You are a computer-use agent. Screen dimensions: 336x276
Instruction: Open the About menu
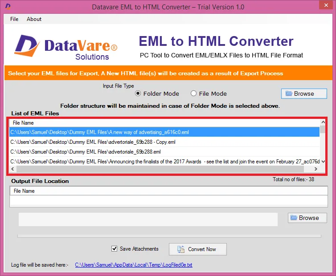pos(34,19)
